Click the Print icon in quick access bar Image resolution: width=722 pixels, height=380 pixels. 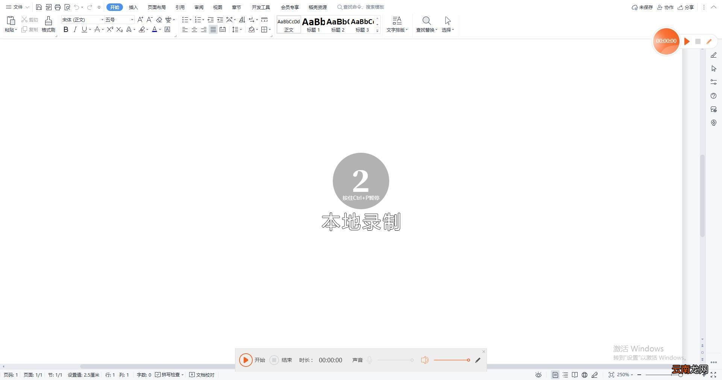coord(58,7)
